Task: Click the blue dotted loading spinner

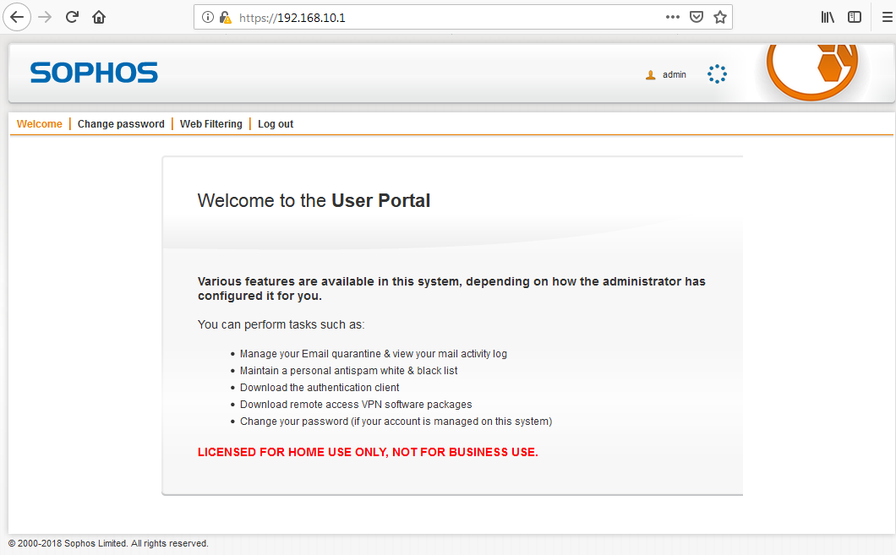Action: pos(717,74)
